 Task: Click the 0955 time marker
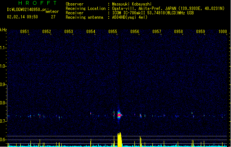[113, 32]
